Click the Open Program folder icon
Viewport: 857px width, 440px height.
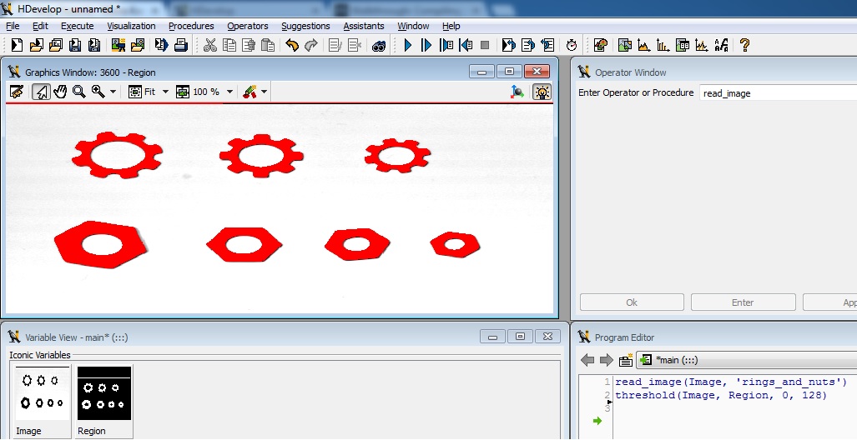[x=37, y=45]
